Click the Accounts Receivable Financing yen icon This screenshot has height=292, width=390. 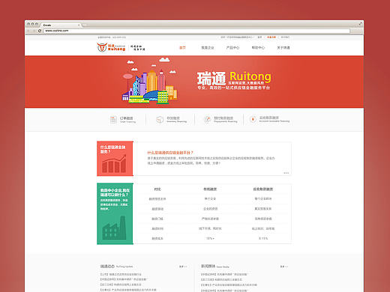pos(253,119)
